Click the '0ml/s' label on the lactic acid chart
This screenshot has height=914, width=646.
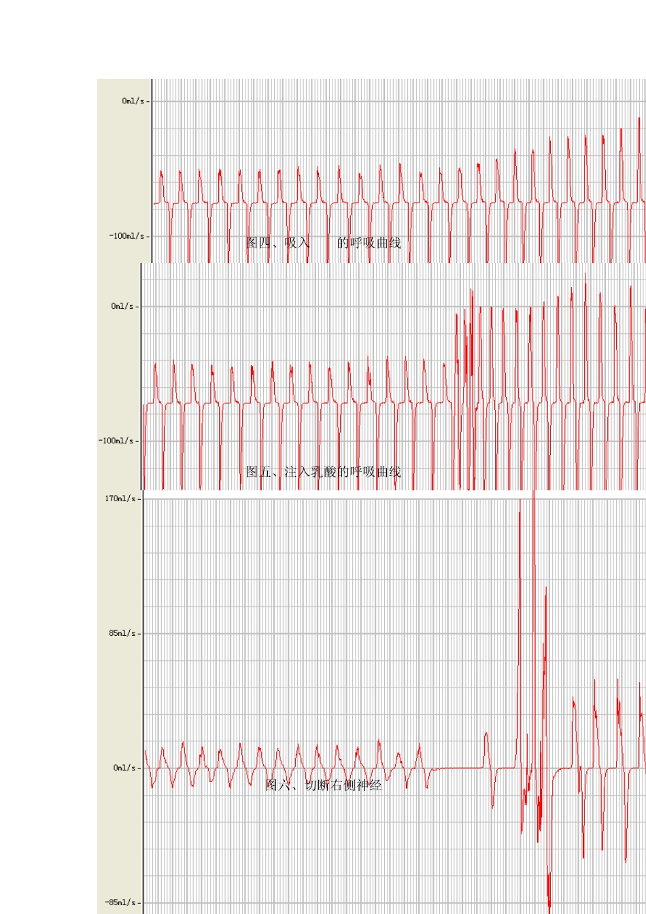point(122,306)
